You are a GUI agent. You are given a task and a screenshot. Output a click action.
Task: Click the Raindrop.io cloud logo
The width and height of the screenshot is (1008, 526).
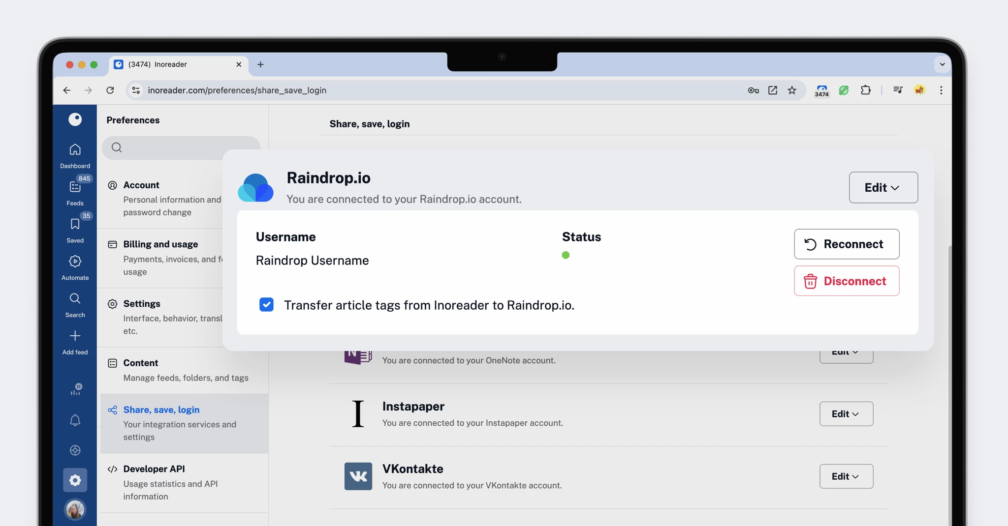(x=255, y=187)
